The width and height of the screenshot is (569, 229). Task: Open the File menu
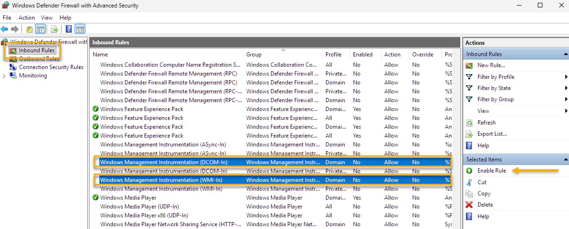click(7, 18)
